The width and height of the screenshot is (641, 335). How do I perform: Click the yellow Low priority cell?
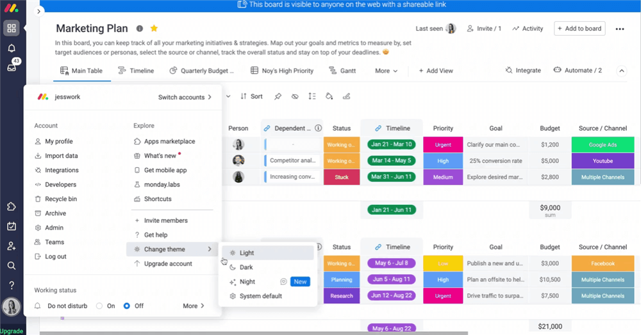443,263
